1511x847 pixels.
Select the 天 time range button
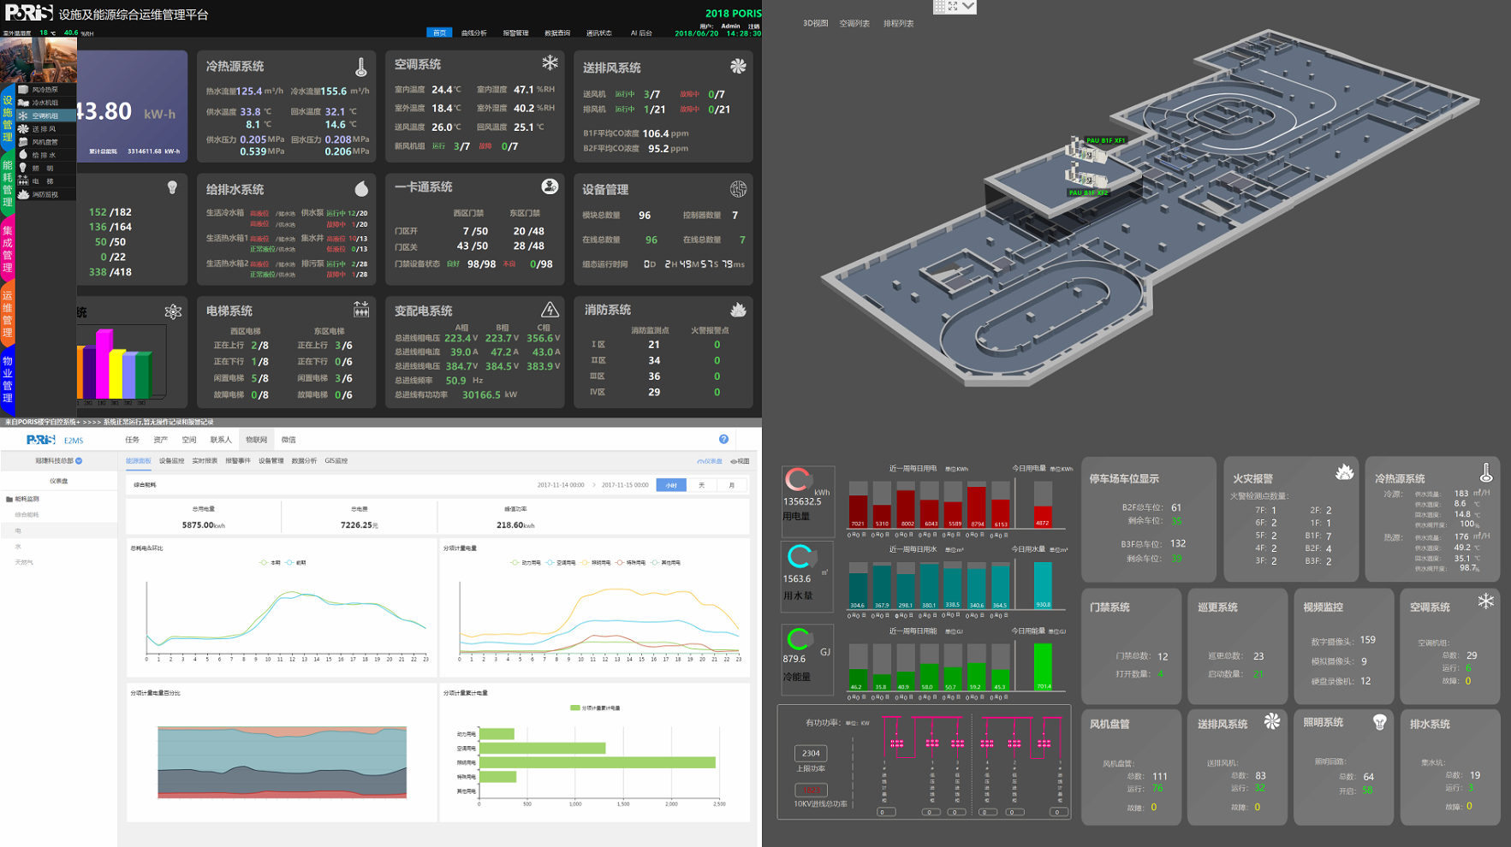pos(701,485)
